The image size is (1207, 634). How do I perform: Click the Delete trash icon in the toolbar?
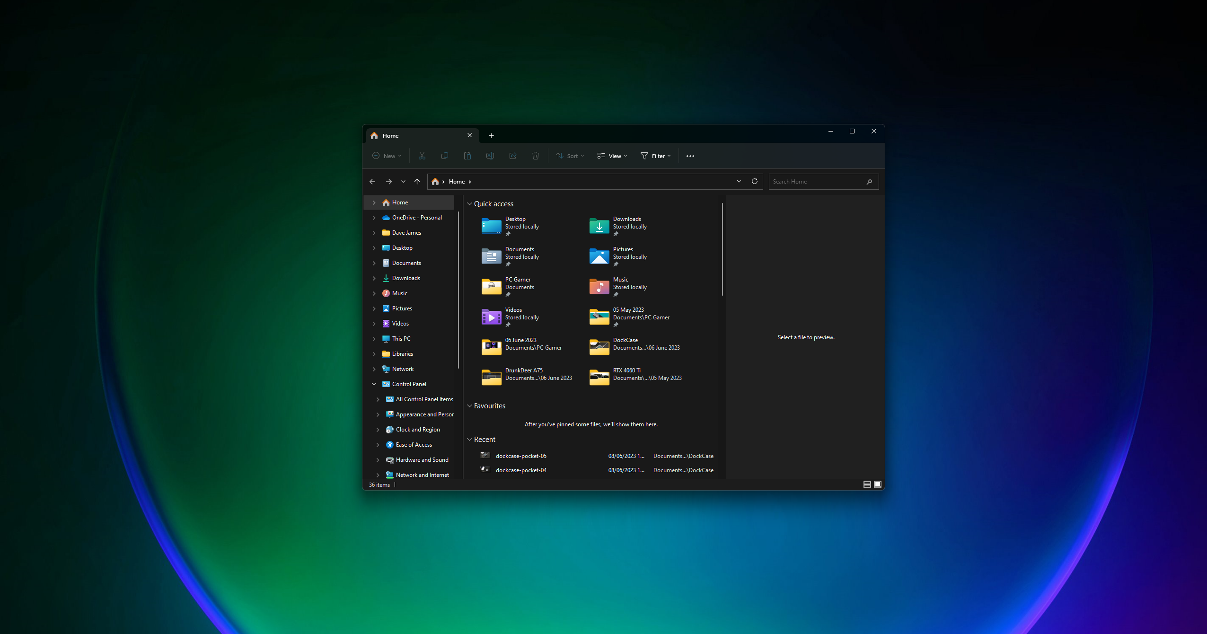pos(535,156)
